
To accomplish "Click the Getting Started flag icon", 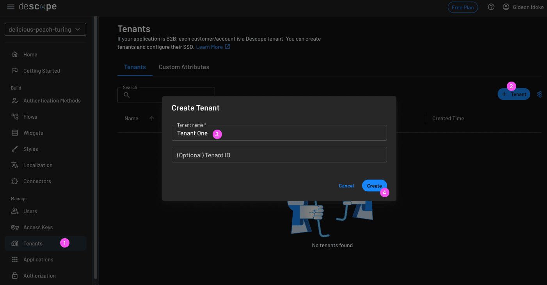I will (x=15, y=71).
